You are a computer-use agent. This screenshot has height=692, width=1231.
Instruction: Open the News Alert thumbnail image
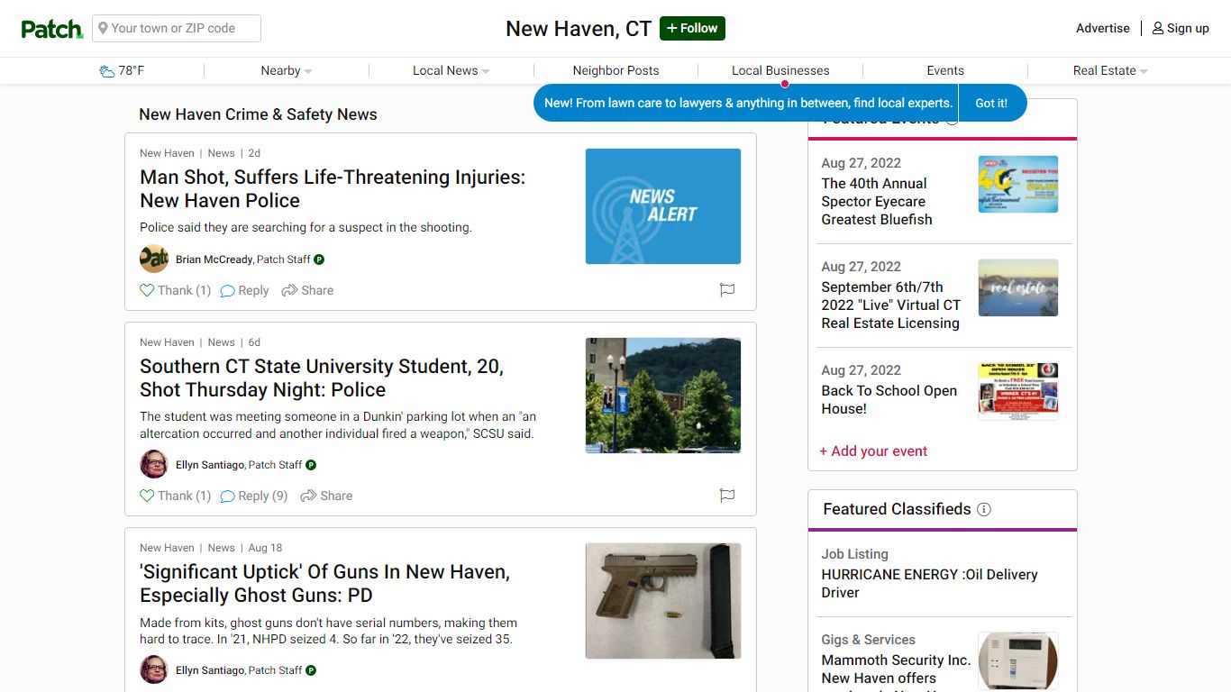coord(663,206)
